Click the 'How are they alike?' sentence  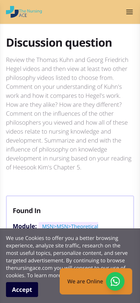click(32, 105)
